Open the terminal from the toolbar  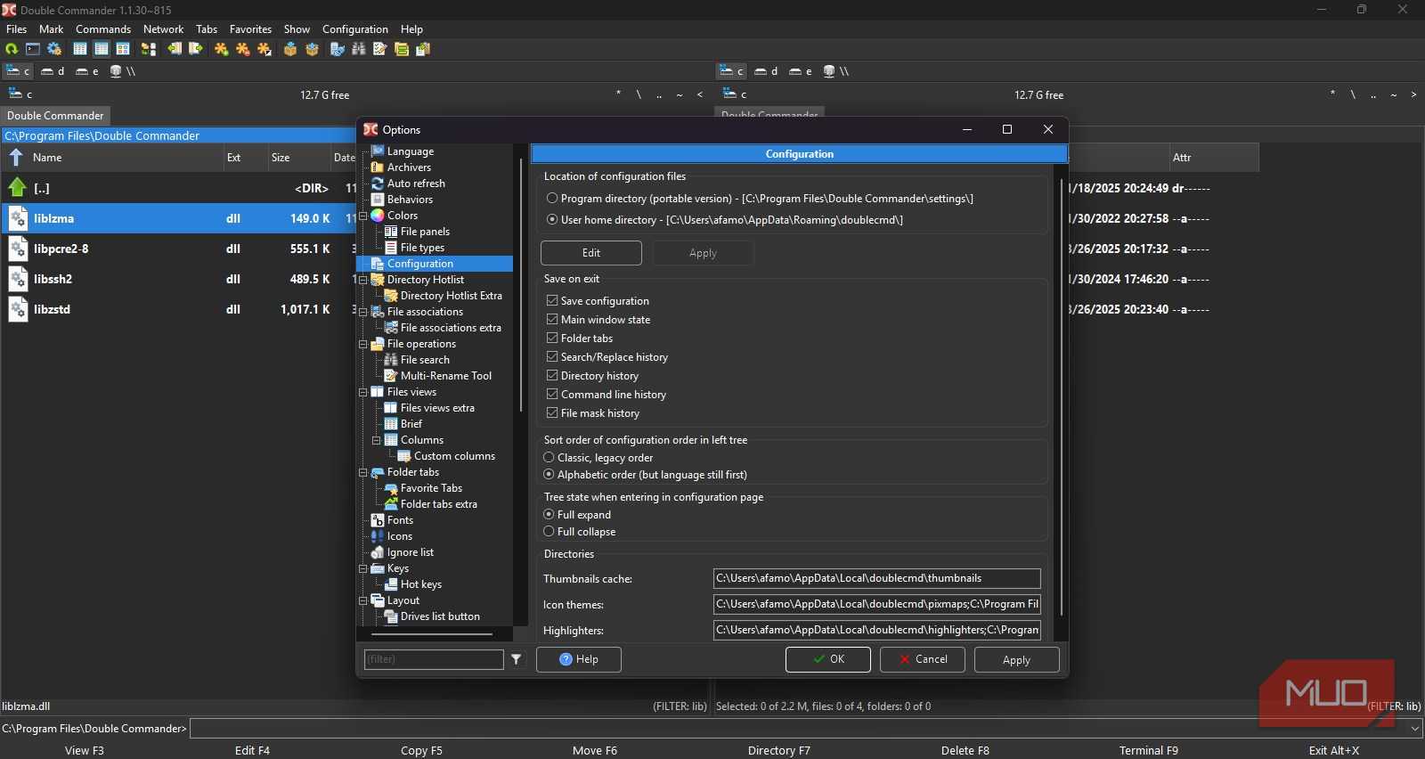pos(33,49)
